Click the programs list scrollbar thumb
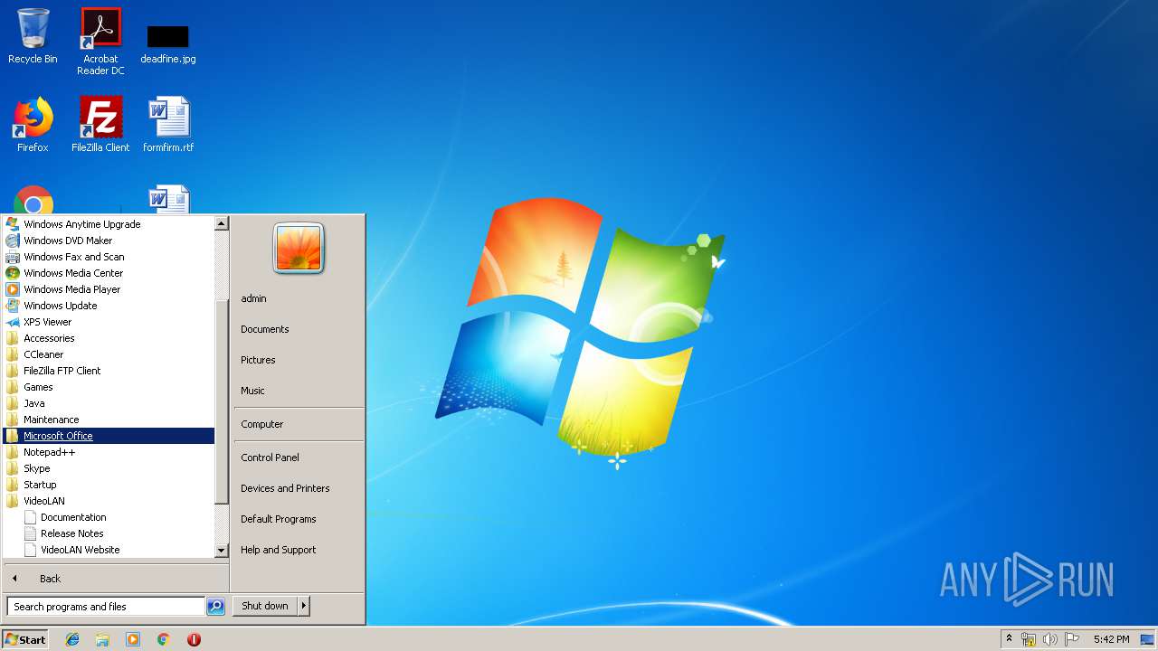Screen dimensions: 1158x651 point(222,402)
